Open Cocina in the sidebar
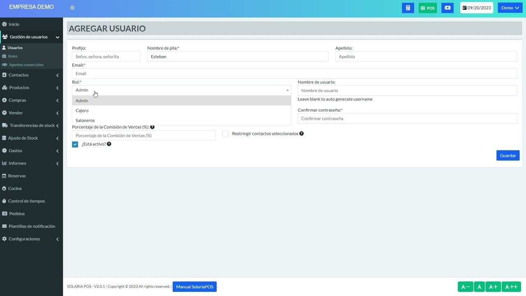This screenshot has width=526, height=296. coord(31,189)
